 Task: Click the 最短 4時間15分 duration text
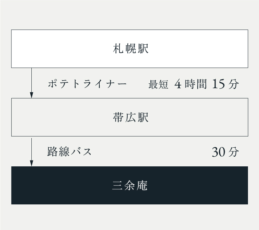point(193,84)
